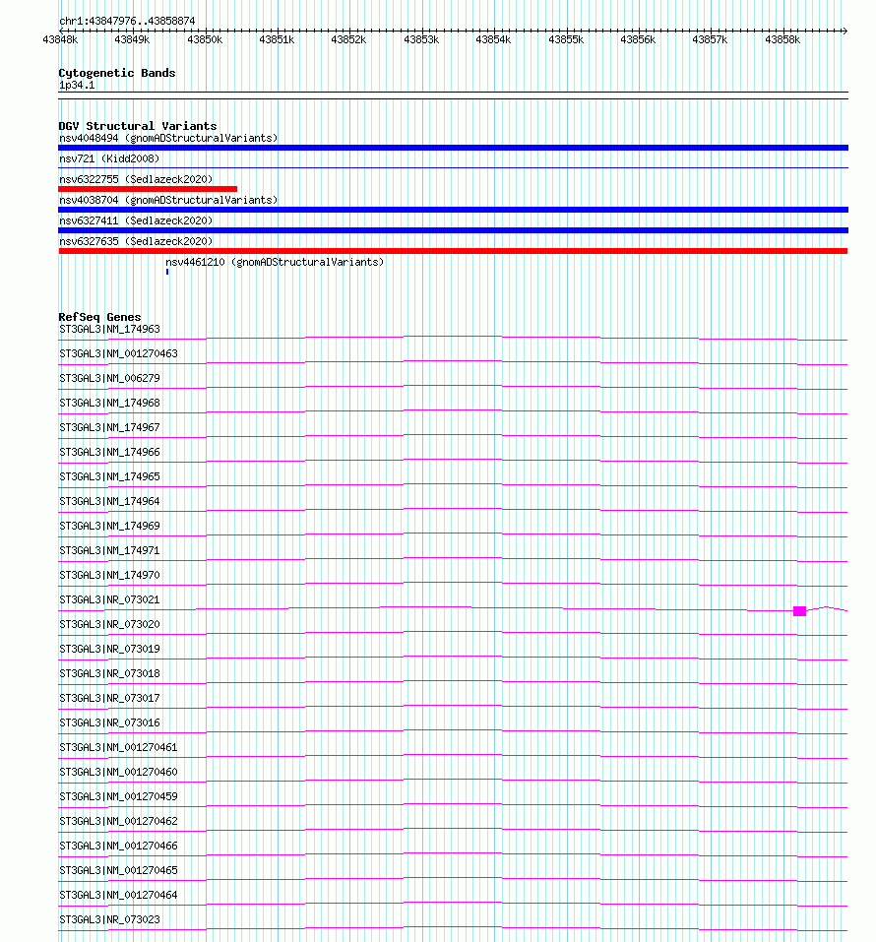Select transcript ST3GAL3|NM_174965
The image size is (876, 942).
click(110, 477)
